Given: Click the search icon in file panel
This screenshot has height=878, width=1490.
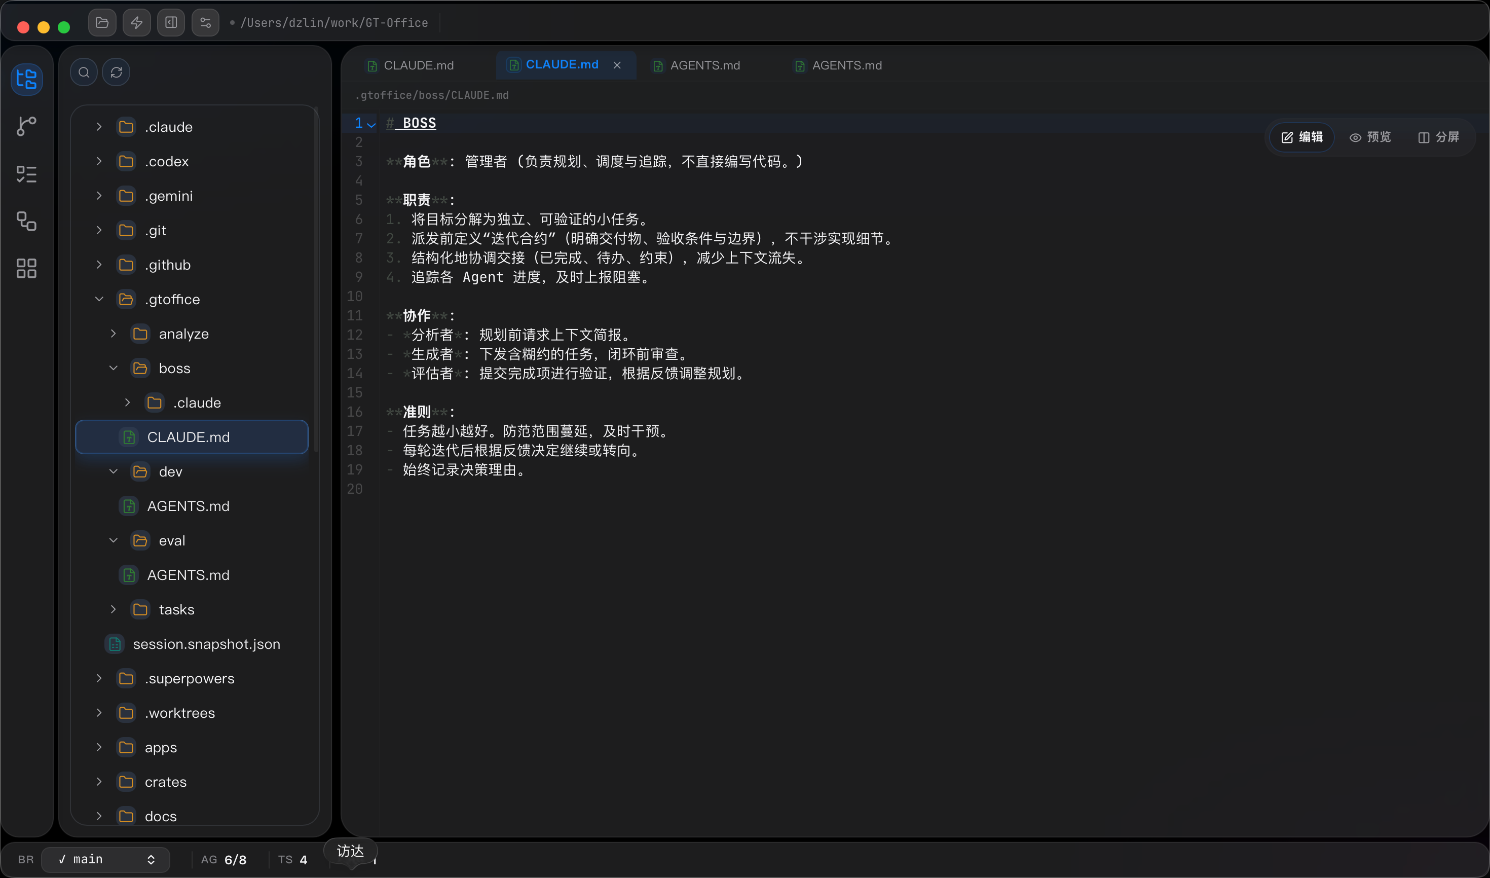Looking at the screenshot, I should pos(84,72).
